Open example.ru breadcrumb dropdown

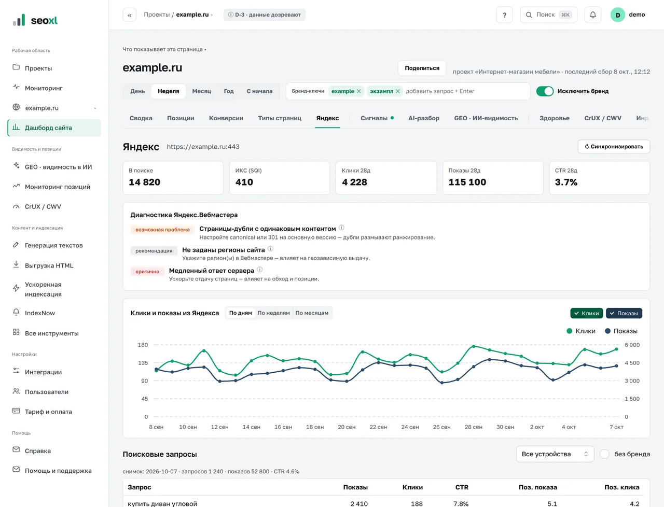pos(194,15)
